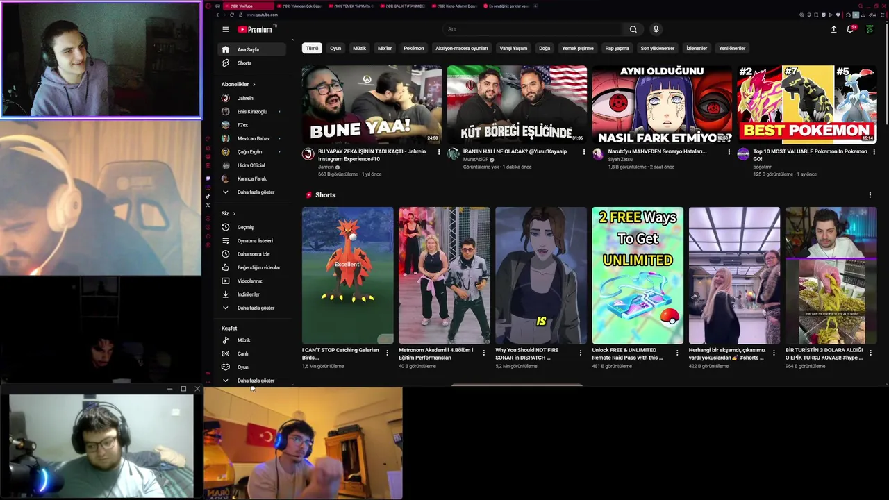Open options menu for Naruto'yu MAHVEDEN video
Viewport: 889px width, 500px height.
[729, 152]
